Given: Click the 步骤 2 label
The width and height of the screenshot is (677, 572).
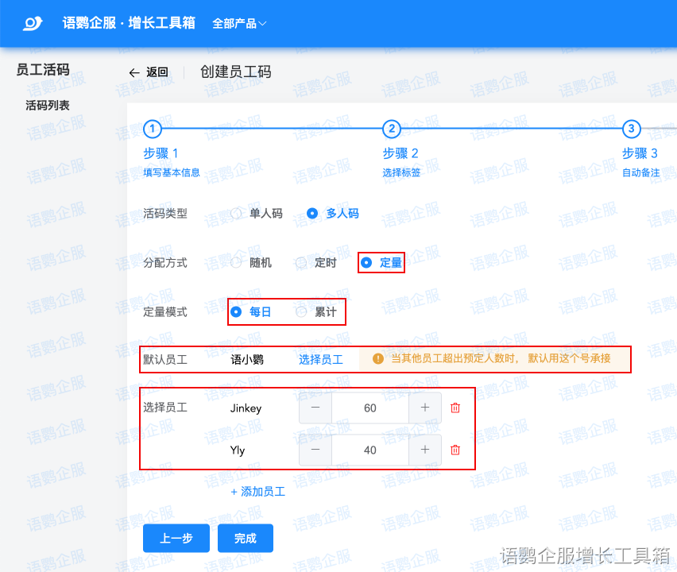Looking at the screenshot, I should pyautogui.click(x=400, y=153).
